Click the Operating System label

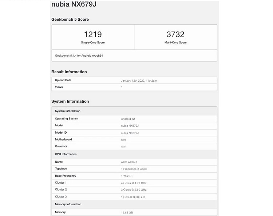(x=67, y=119)
